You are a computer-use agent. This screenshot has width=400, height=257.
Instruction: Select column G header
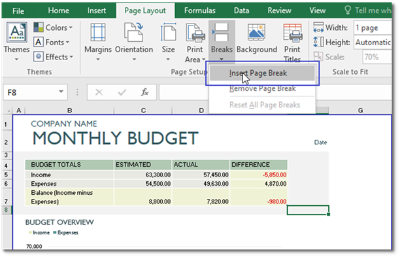point(360,111)
